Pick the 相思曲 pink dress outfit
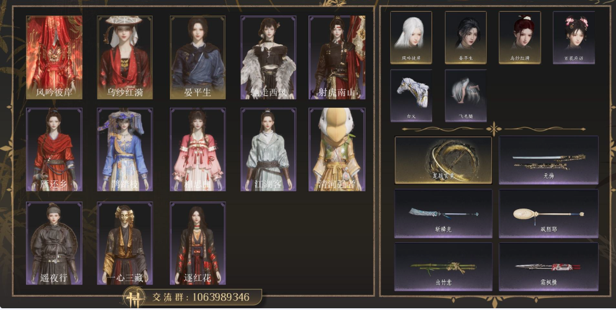Viewport: 616px width, 310px height. click(198, 149)
